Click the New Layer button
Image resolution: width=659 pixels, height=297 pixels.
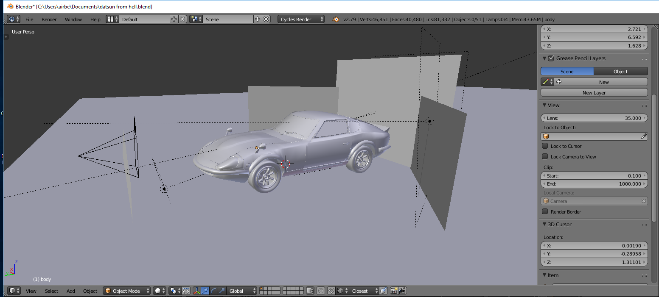point(594,92)
